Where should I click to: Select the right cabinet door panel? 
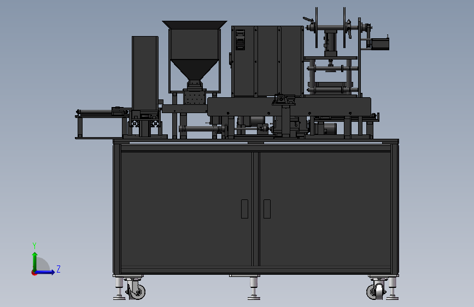325,209
